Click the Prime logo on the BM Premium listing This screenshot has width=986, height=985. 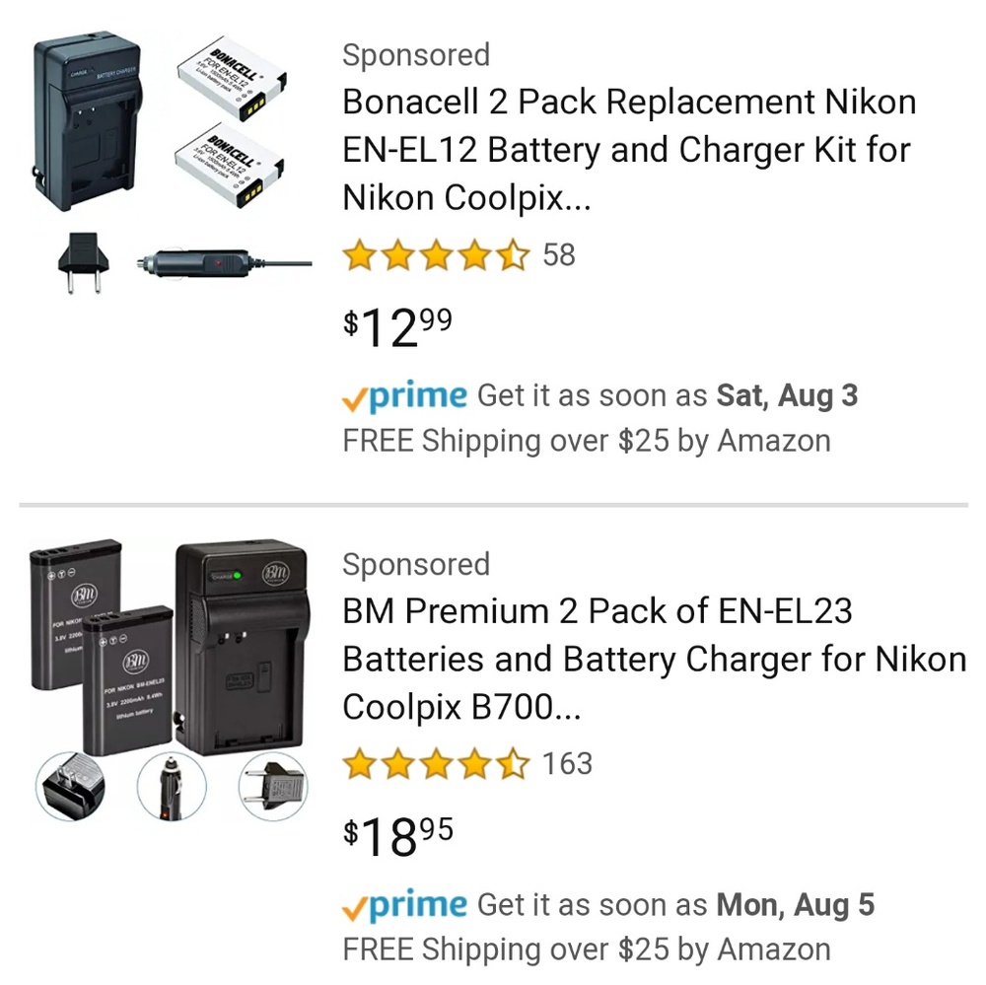point(404,904)
